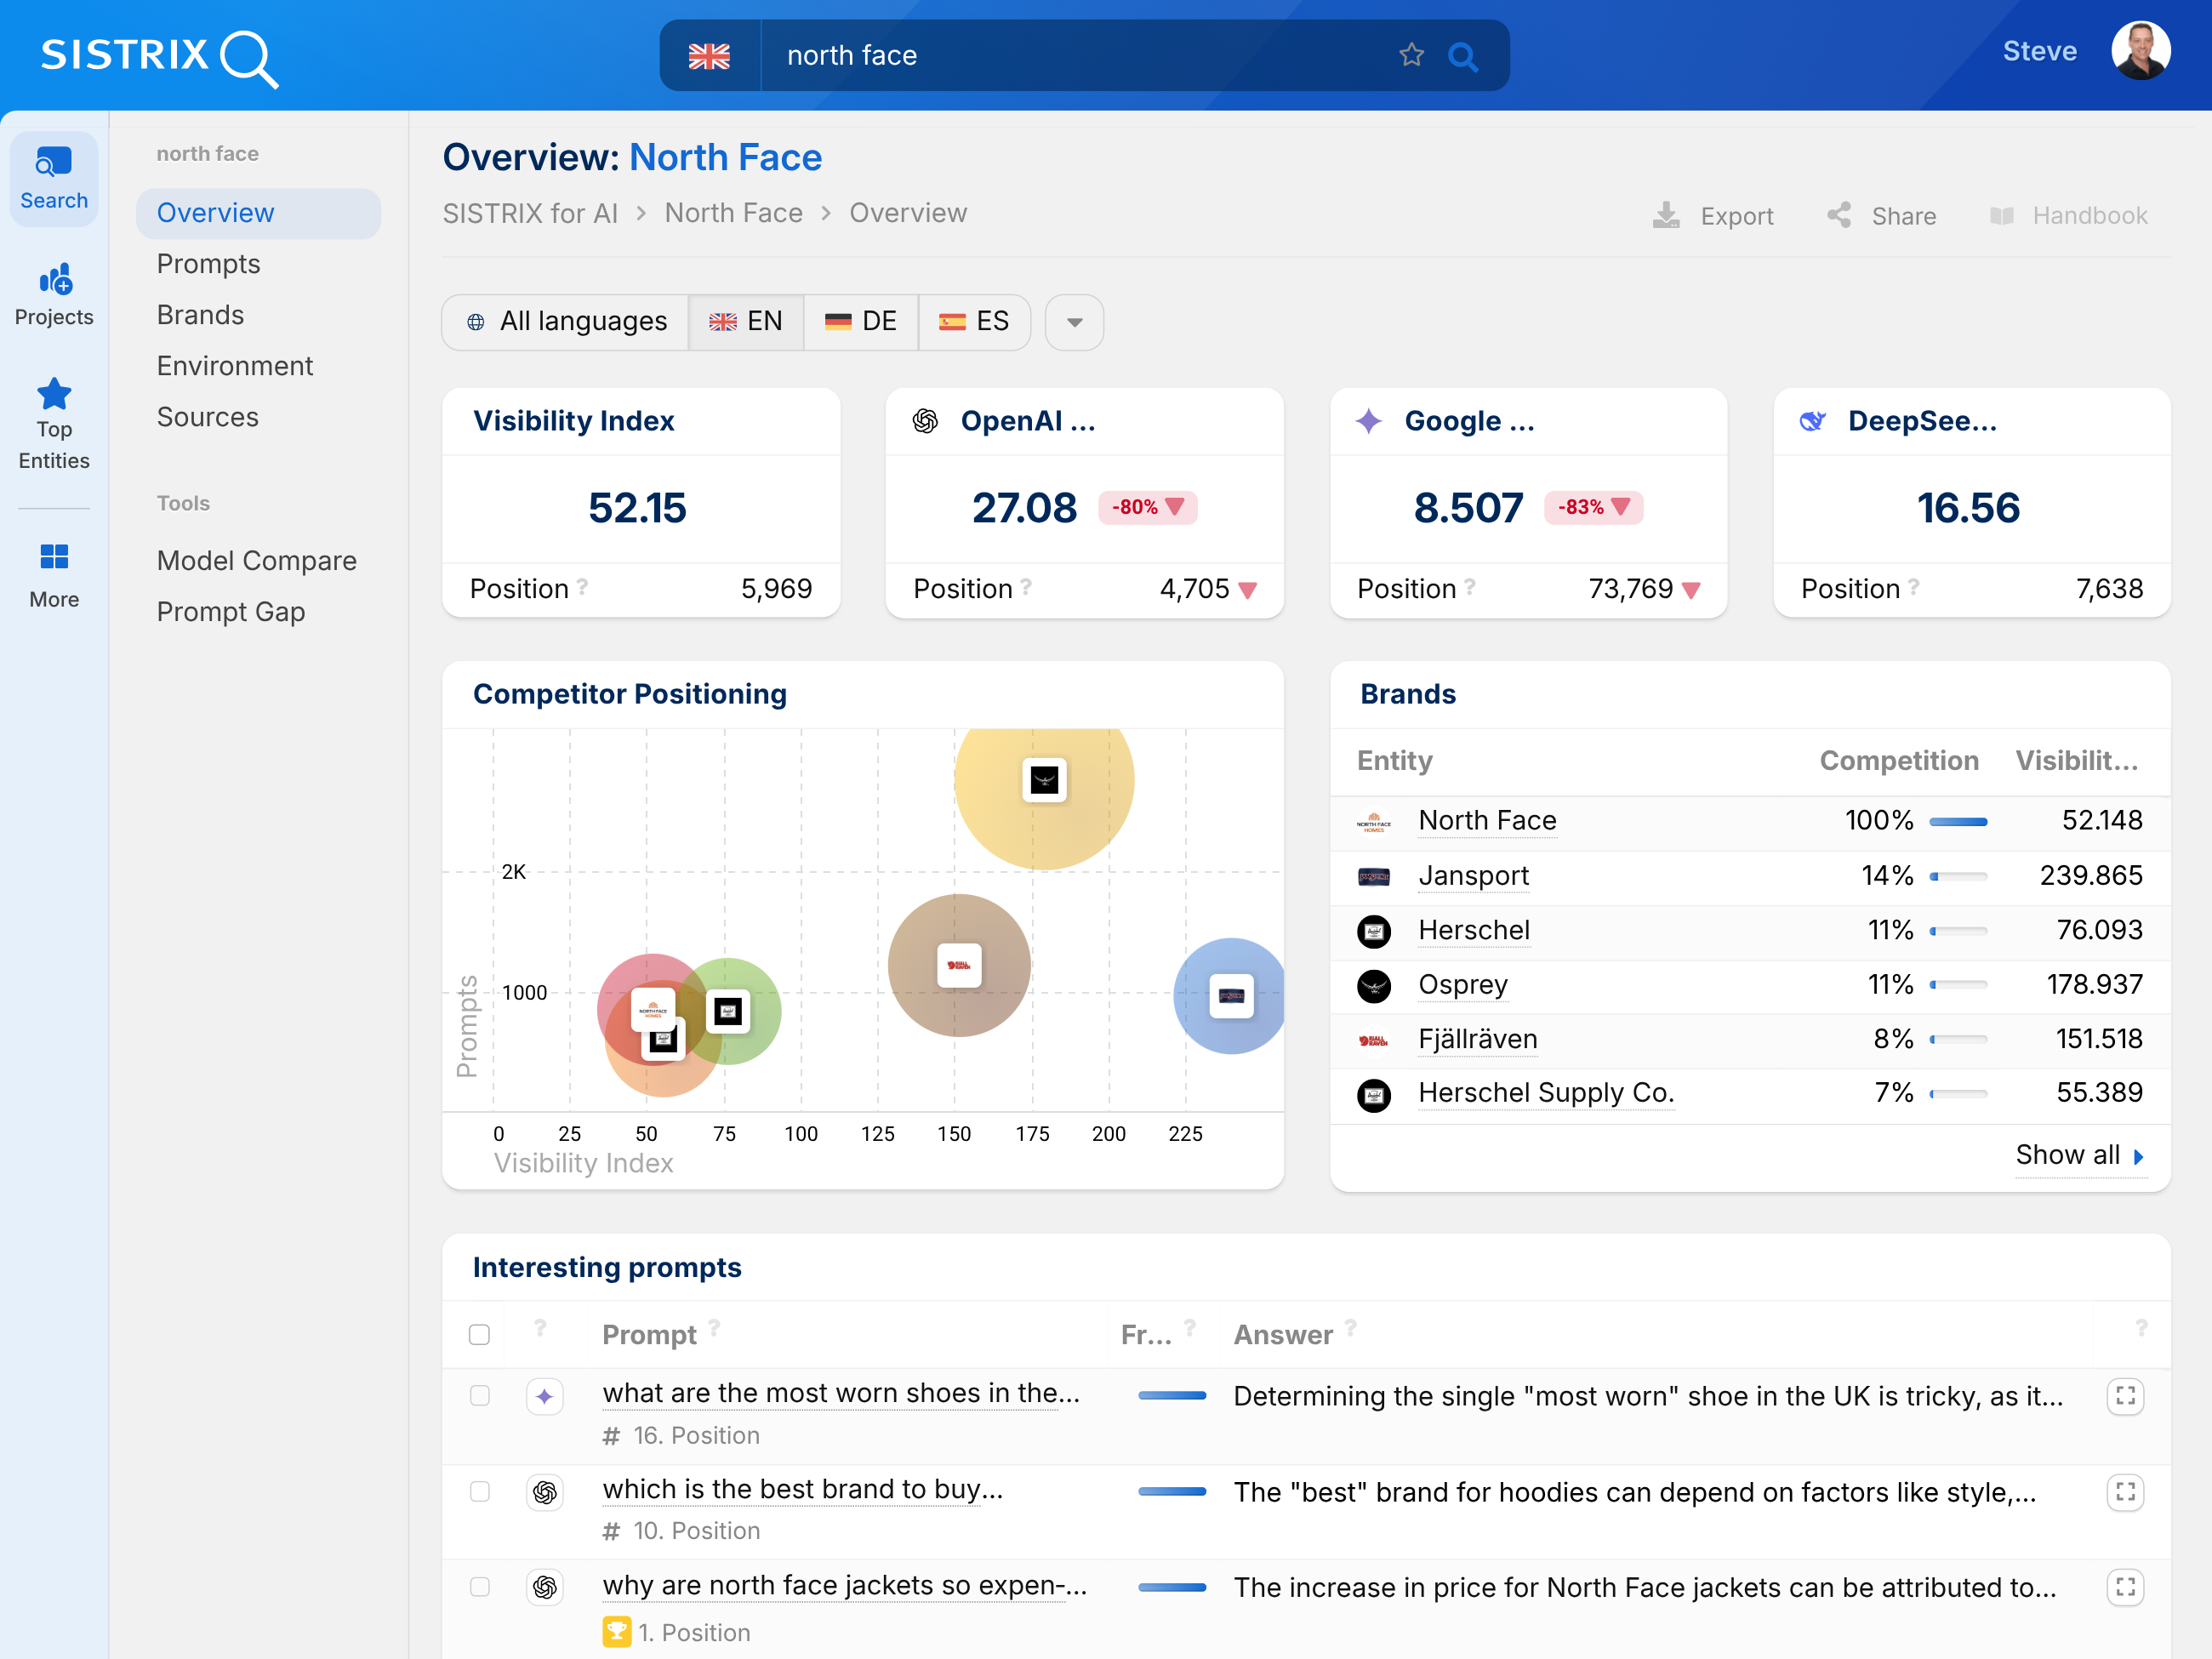Open the Jansport brand link
The height and width of the screenshot is (1659, 2212).
(x=1473, y=876)
